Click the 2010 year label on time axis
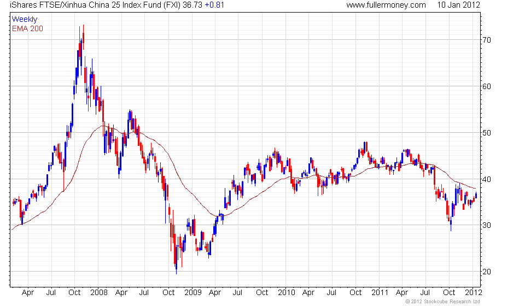525x306 pixels. pos(287,293)
